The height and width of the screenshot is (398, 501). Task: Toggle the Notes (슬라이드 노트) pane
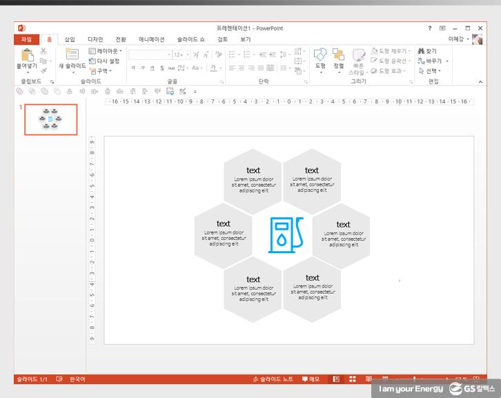coord(273,379)
